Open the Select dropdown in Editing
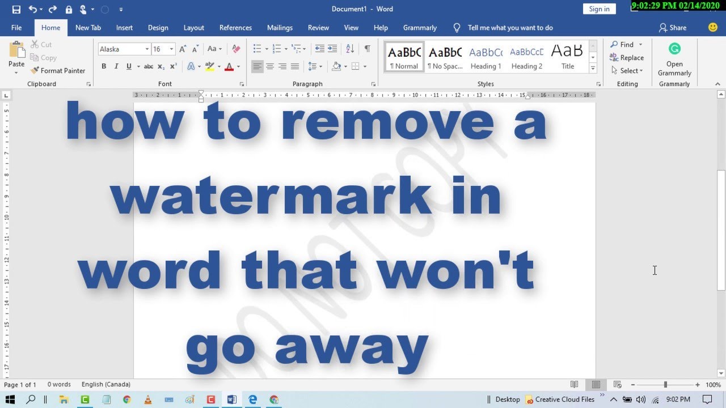Screen dimensions: 726x408 pos(627,71)
